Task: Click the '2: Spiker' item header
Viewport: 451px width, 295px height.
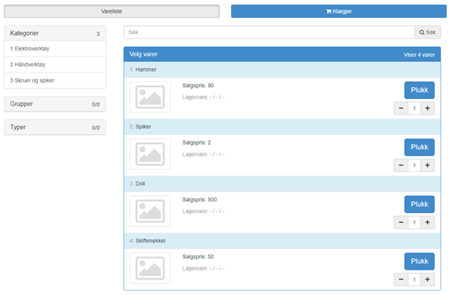Action: (x=283, y=127)
